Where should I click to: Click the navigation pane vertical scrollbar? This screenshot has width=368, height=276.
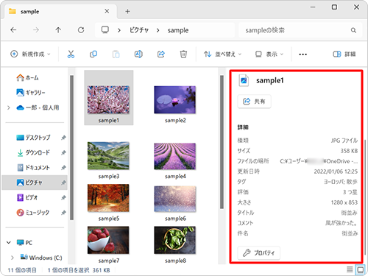[x=71, y=147]
